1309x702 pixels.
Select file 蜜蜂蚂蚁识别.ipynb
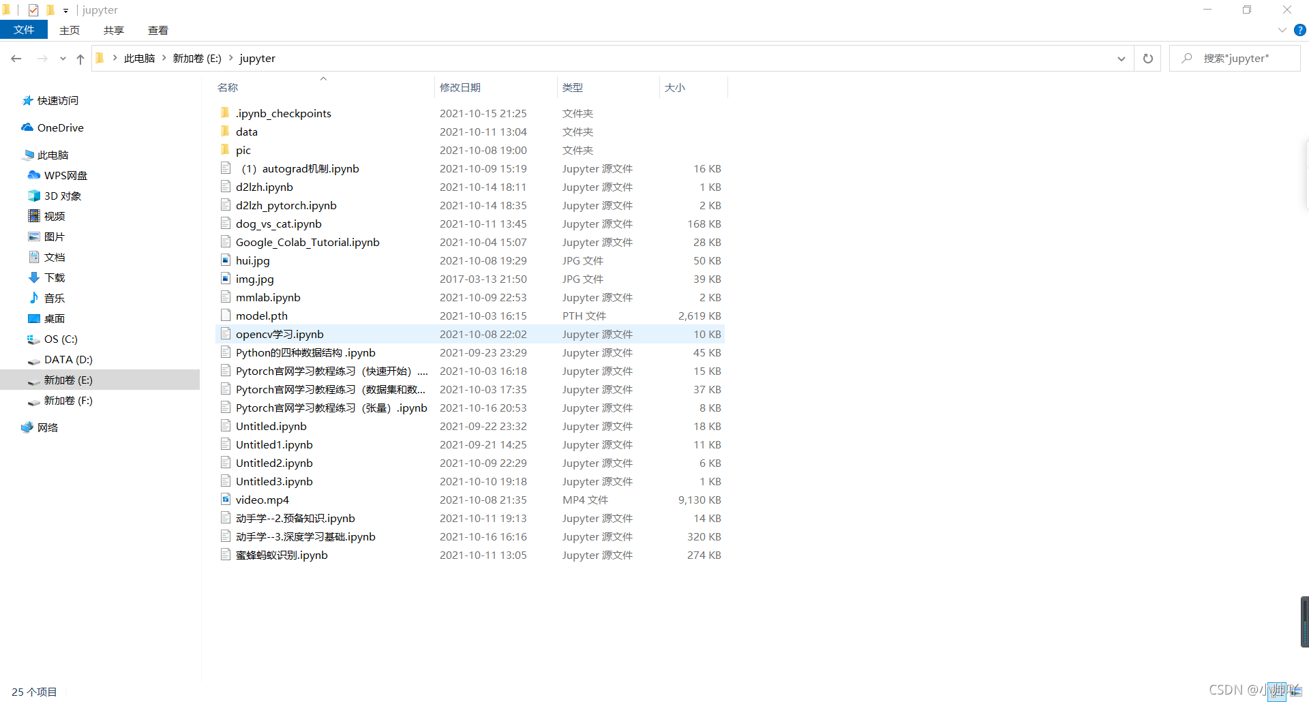coord(282,555)
